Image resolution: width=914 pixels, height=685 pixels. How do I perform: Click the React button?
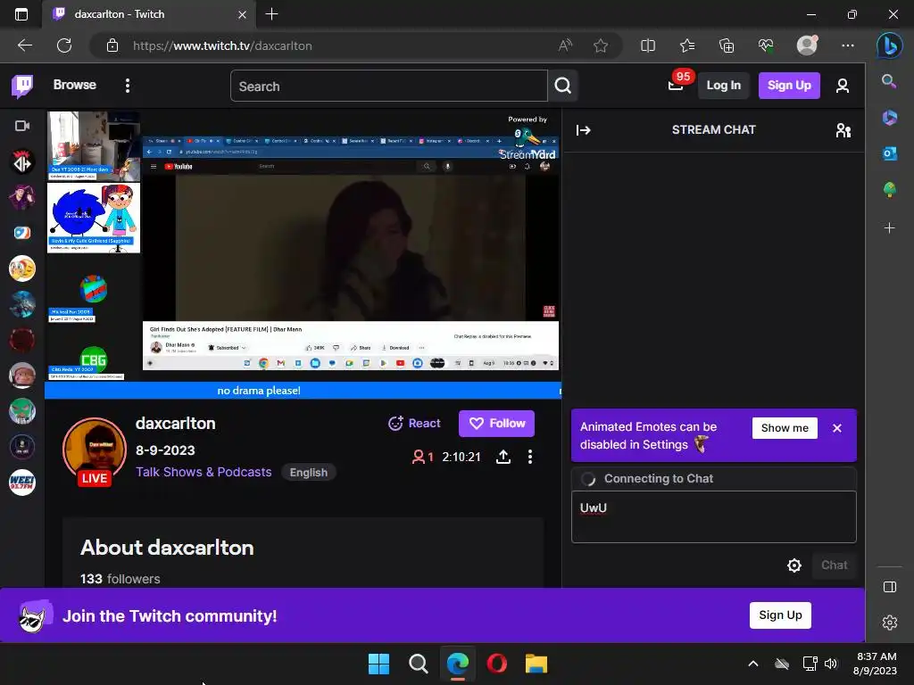(x=414, y=424)
